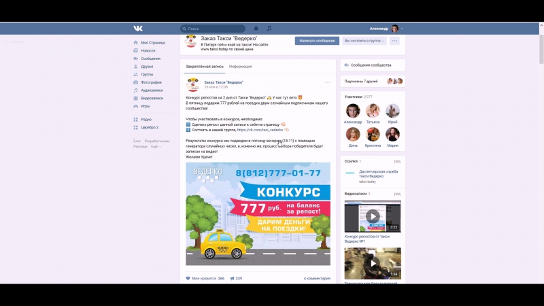
Task: Select the Закреплённая запись tab
Action: pos(205,67)
